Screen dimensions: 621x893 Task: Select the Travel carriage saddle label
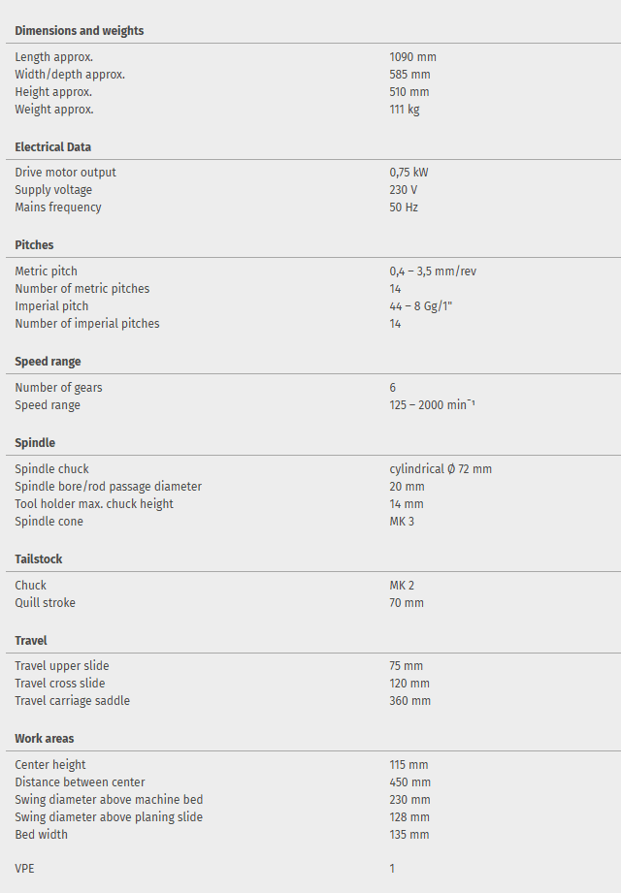coord(72,701)
